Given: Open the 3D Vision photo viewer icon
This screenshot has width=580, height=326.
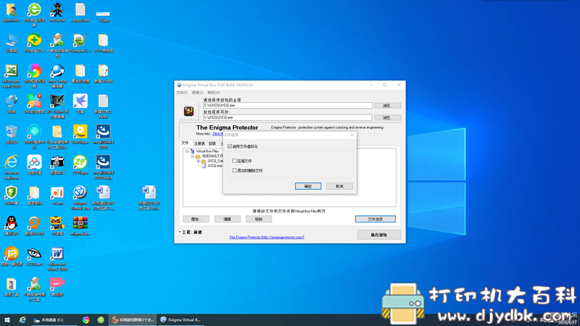Looking at the screenshot, I should (x=57, y=106).
